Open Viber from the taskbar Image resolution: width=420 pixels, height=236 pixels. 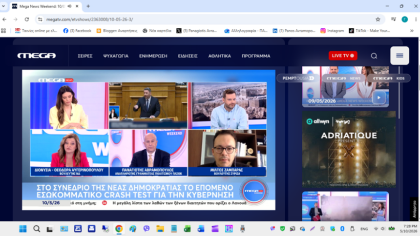146,229
